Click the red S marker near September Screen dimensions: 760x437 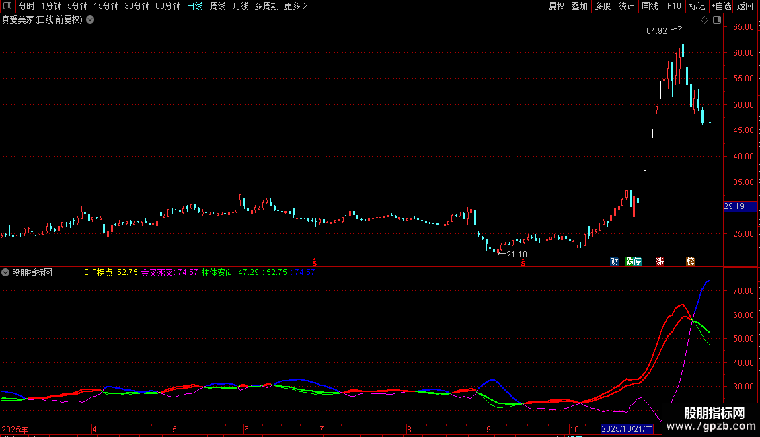[x=523, y=262]
